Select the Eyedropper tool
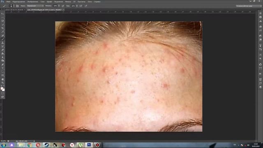 (x=2, y=32)
